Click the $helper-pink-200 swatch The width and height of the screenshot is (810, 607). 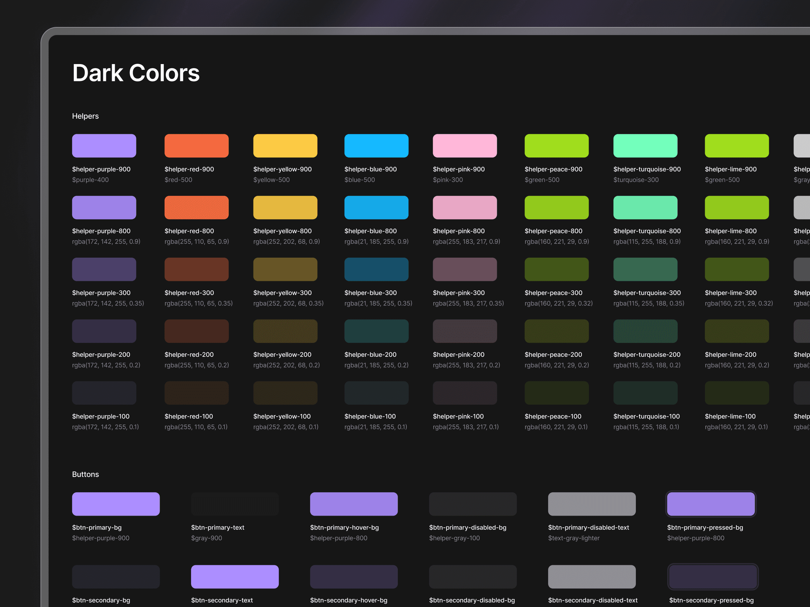pos(465,331)
